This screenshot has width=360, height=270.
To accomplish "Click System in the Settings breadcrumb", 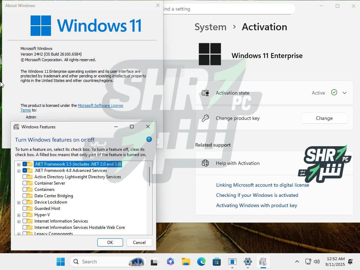I will 210,27.
